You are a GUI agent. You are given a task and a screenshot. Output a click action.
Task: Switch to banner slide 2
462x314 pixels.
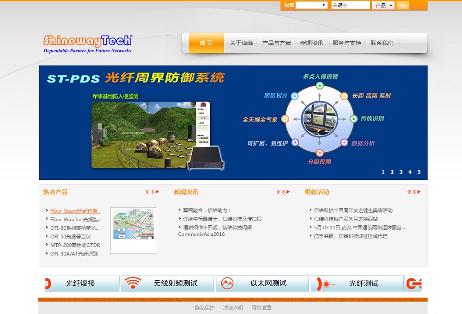coord(392,172)
